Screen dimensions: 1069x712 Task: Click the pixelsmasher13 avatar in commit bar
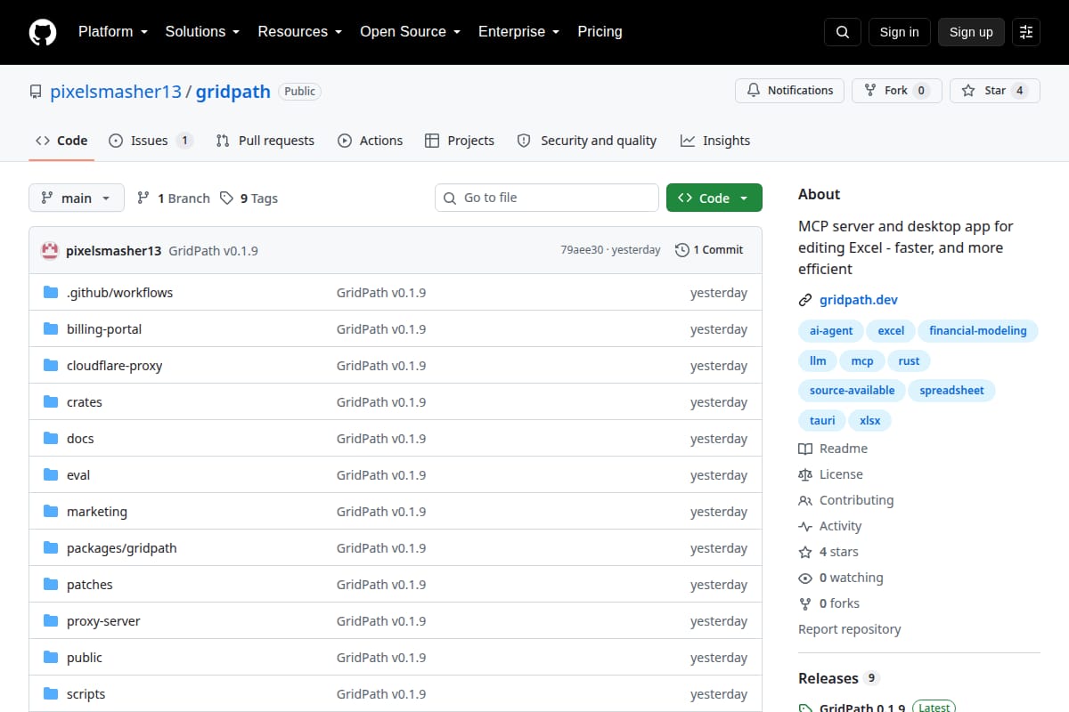coord(51,250)
